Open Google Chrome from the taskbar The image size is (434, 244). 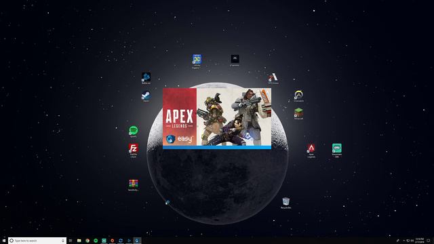(x=87, y=241)
